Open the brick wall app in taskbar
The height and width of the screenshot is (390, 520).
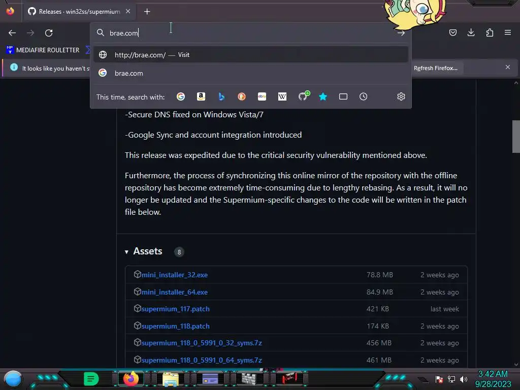pos(249,379)
